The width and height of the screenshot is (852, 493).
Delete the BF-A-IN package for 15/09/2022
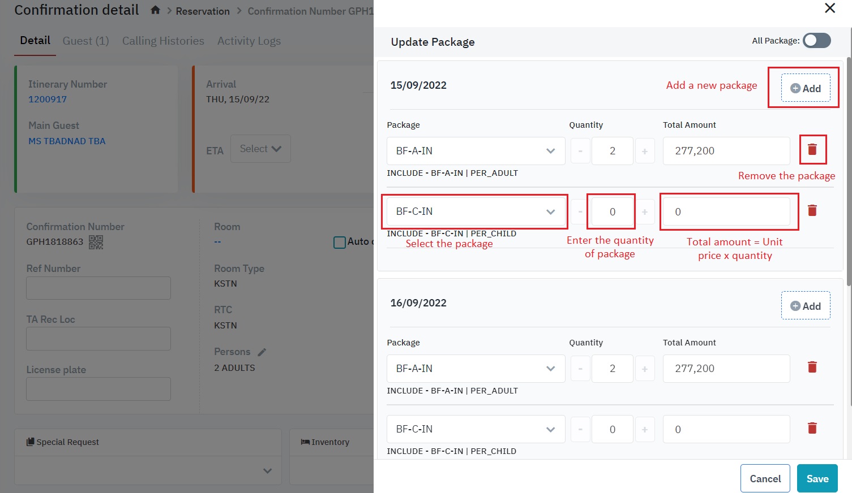click(812, 149)
